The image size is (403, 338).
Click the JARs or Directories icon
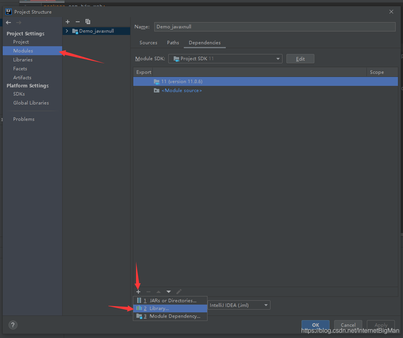(x=139, y=300)
